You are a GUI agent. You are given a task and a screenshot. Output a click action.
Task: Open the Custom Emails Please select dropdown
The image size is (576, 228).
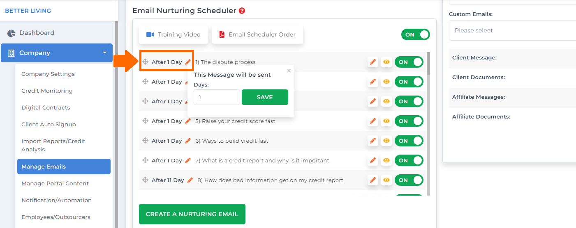click(x=513, y=30)
